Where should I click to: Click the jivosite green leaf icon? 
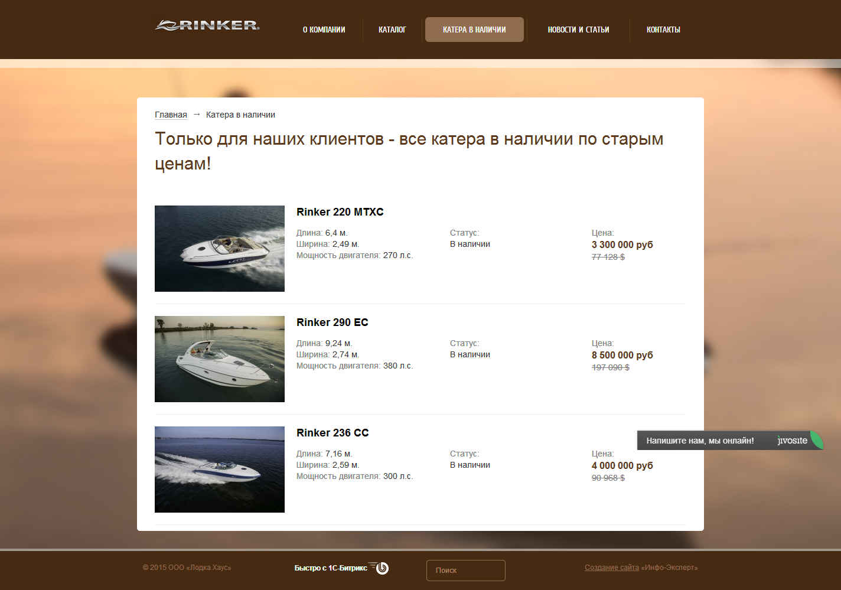click(x=816, y=440)
